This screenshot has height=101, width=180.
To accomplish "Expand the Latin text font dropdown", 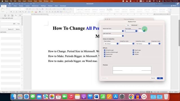I will pyautogui.click(x=123, y=36).
